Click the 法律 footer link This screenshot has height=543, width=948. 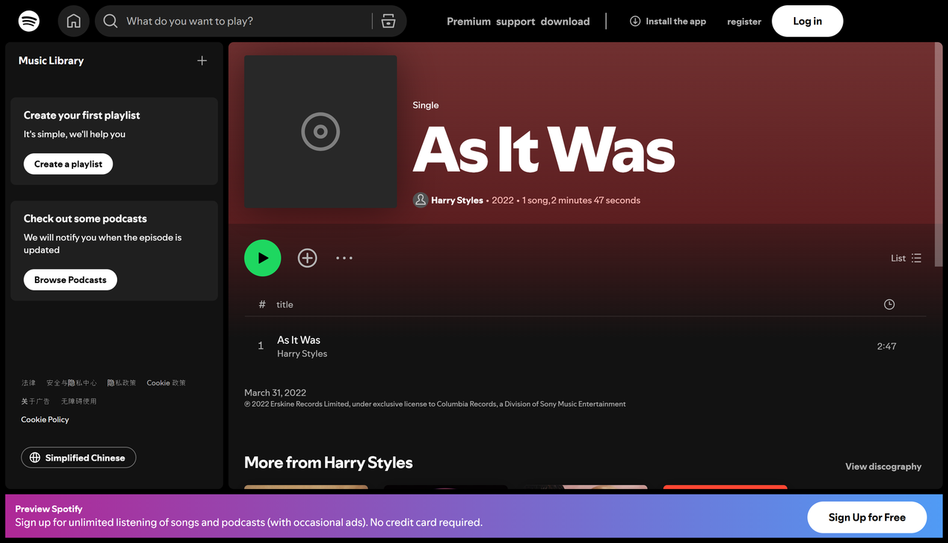[28, 383]
